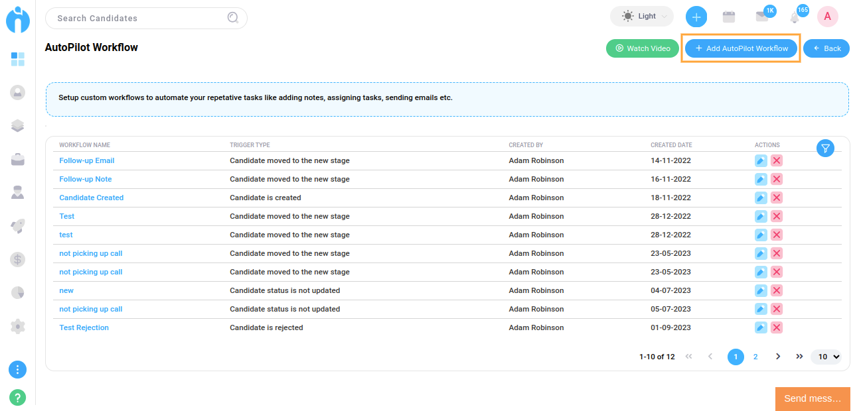The width and height of the screenshot is (859, 411).
Task: Click the briefcase jobs icon in sidebar
Action: click(18, 159)
